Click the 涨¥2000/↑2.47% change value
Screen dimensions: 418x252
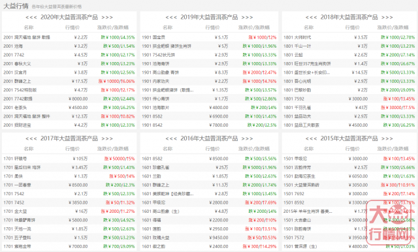point(259,72)
